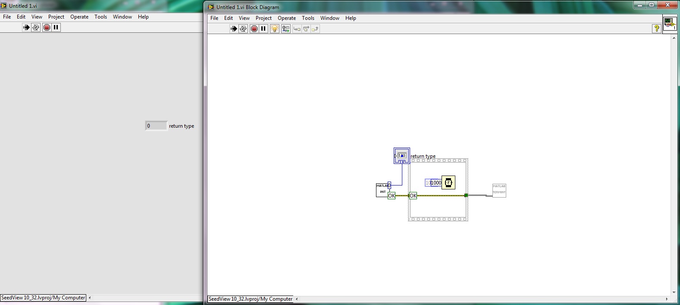Close the Block Diagram window
This screenshot has height=305, width=680.
click(x=668, y=5)
